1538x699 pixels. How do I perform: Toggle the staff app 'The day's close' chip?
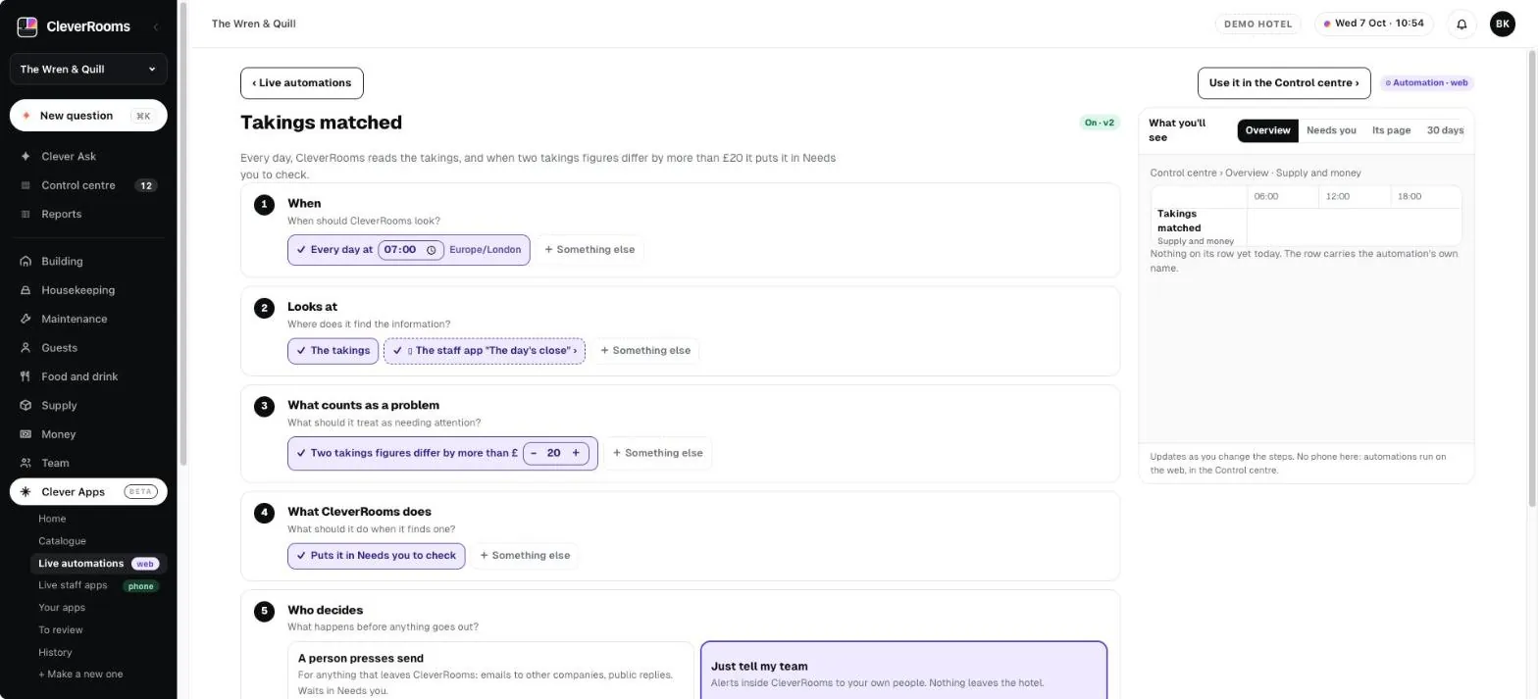tap(485, 351)
